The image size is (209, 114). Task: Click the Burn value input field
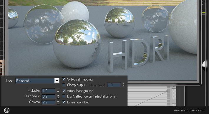pyautogui.click(x=49, y=96)
